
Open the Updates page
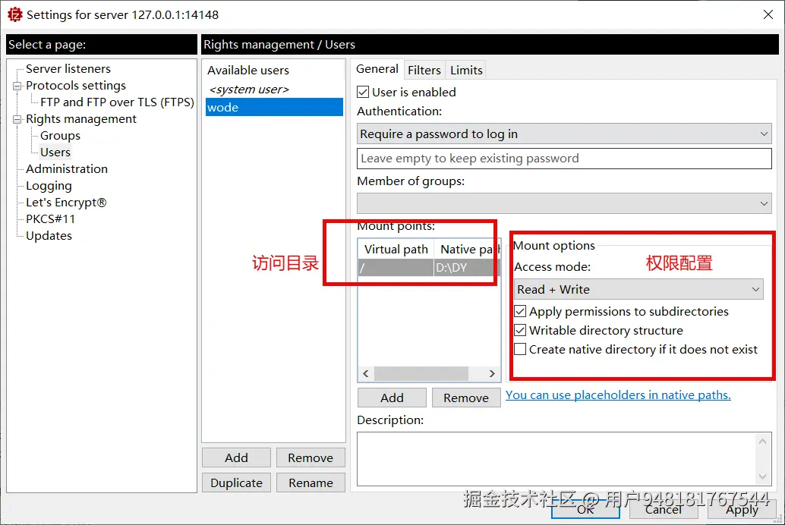tap(49, 236)
